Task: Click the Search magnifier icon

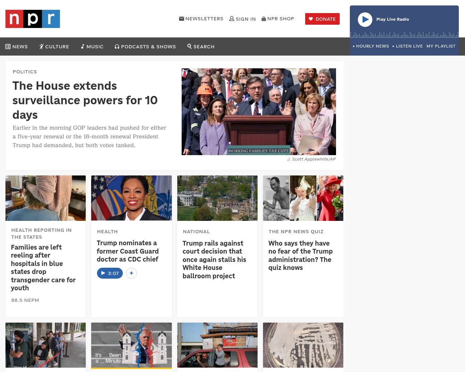Action: coord(189,46)
